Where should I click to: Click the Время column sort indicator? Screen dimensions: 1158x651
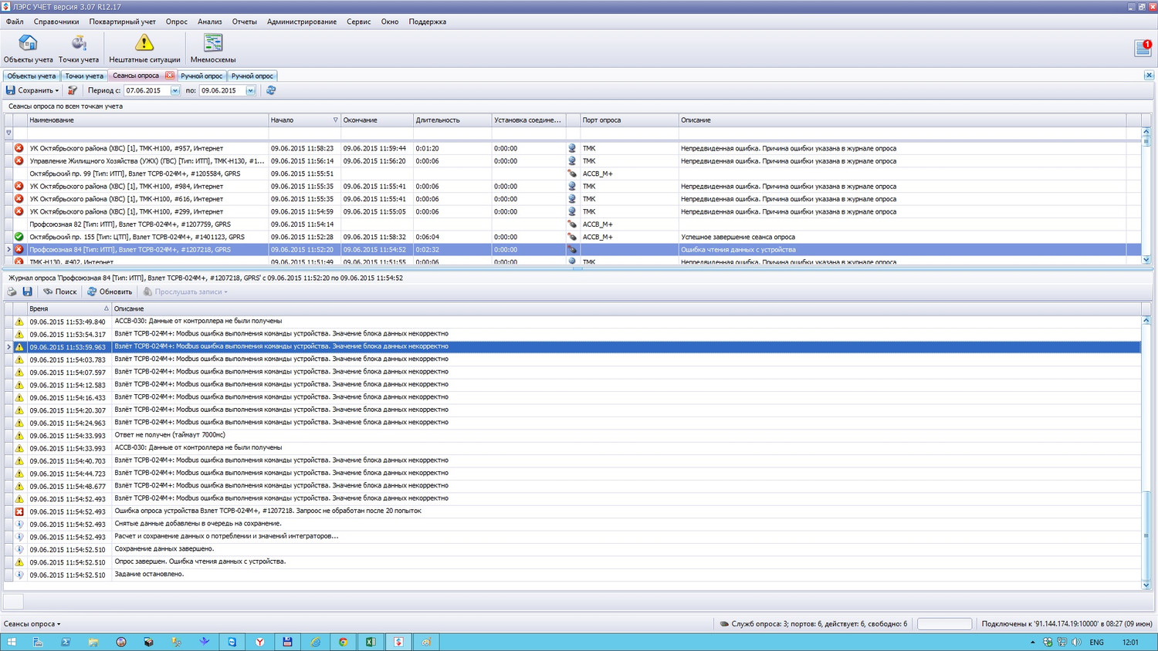(x=107, y=309)
